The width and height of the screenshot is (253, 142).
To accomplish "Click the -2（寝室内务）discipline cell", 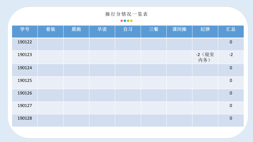I will pos(205,57).
